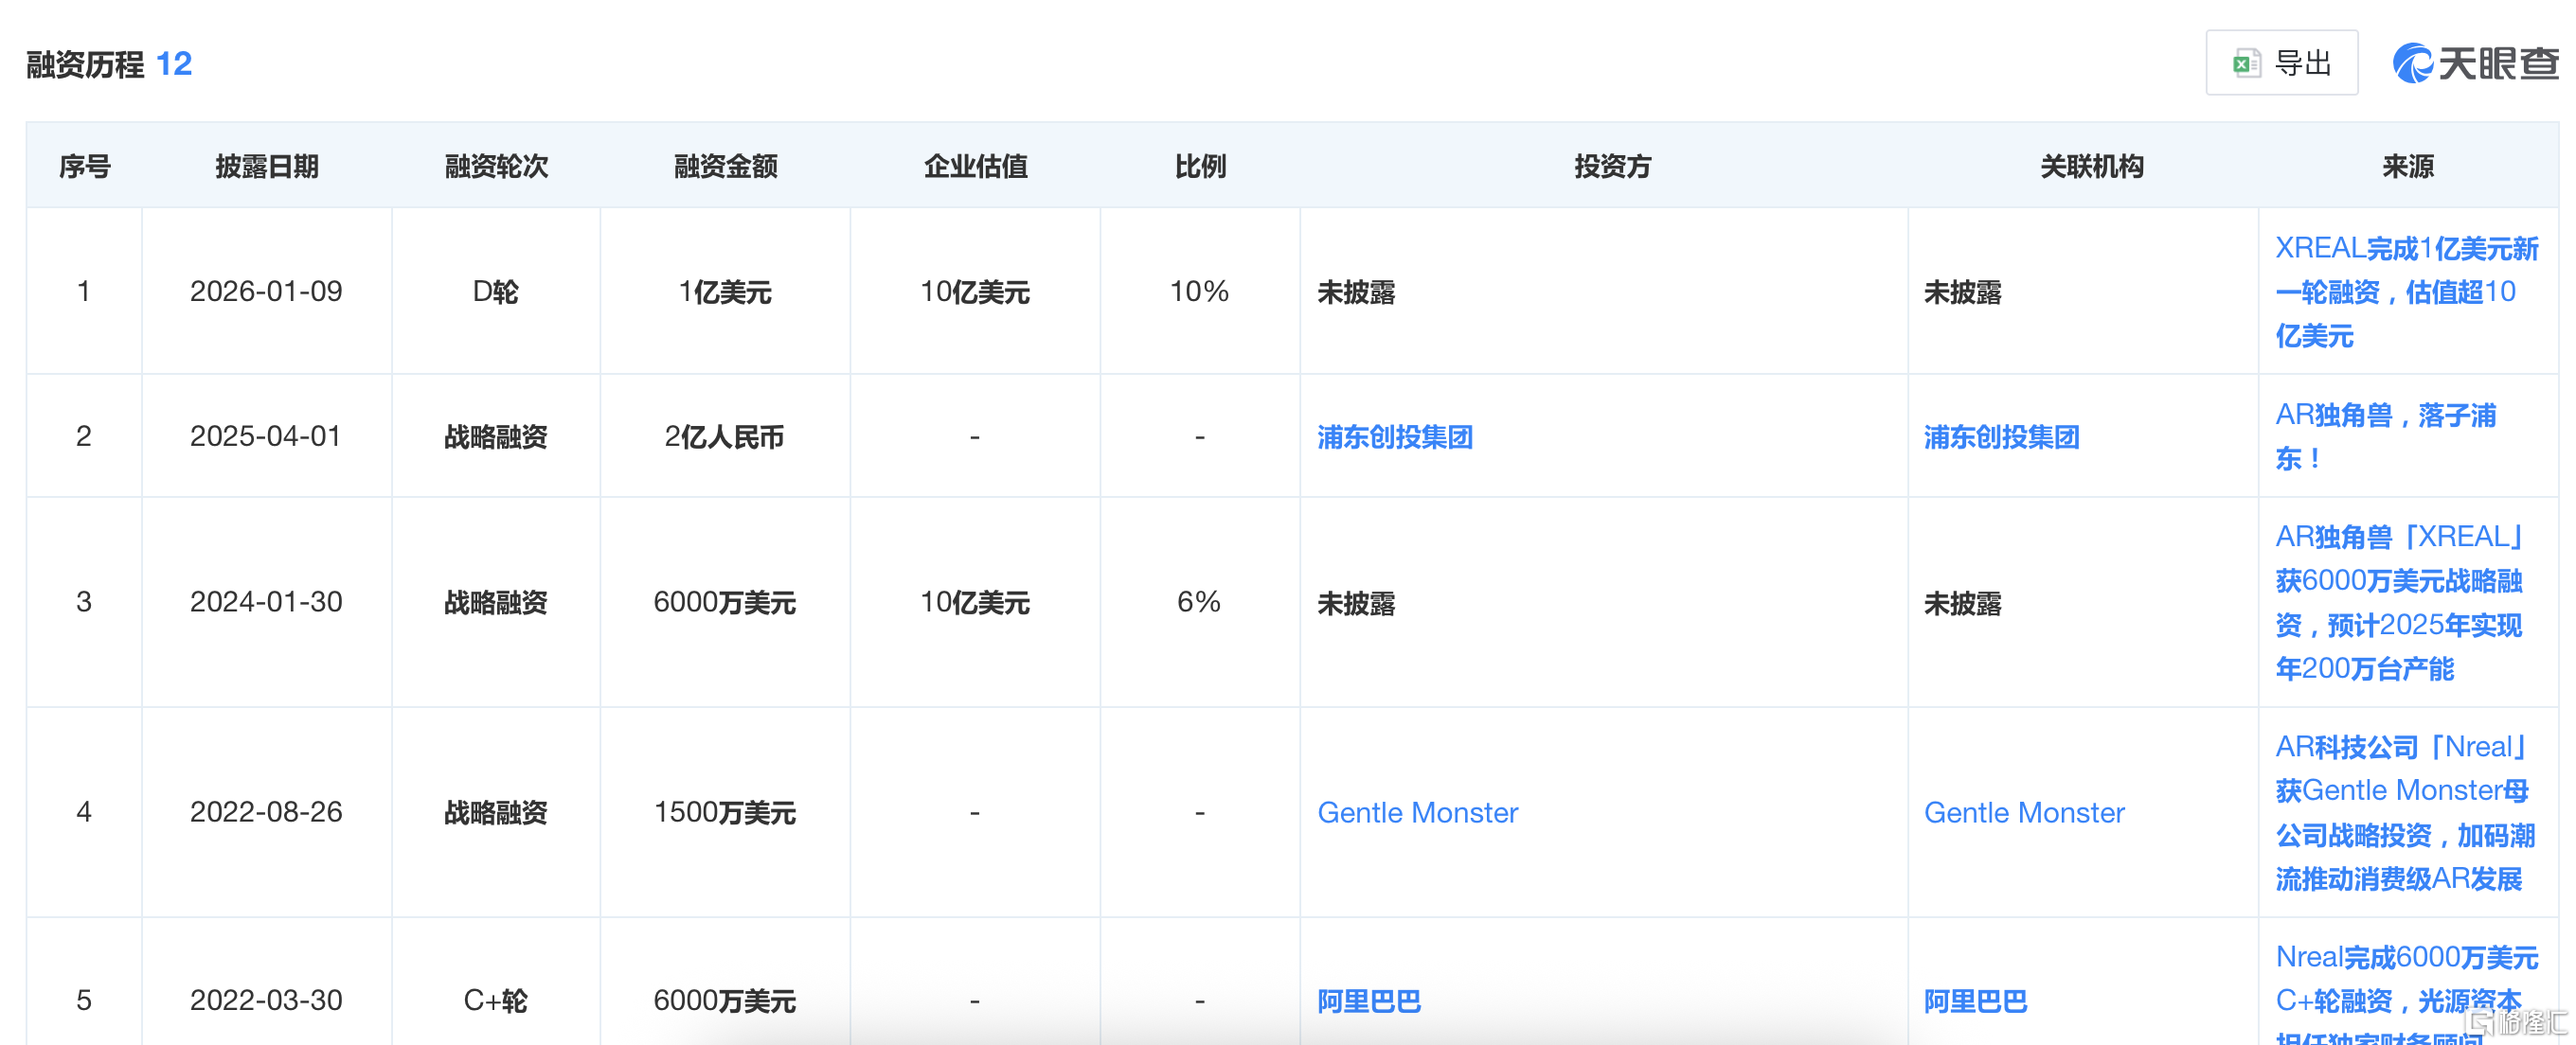Viewport: 2576px width, 1045px height.
Task: Select the ratio cell 10%
Action: coord(1200,292)
